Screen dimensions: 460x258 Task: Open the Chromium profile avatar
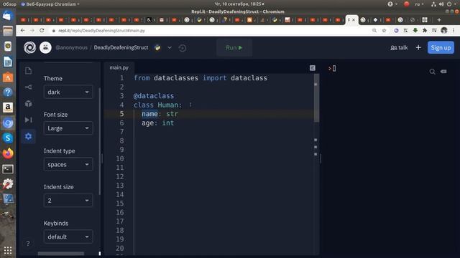click(444, 30)
